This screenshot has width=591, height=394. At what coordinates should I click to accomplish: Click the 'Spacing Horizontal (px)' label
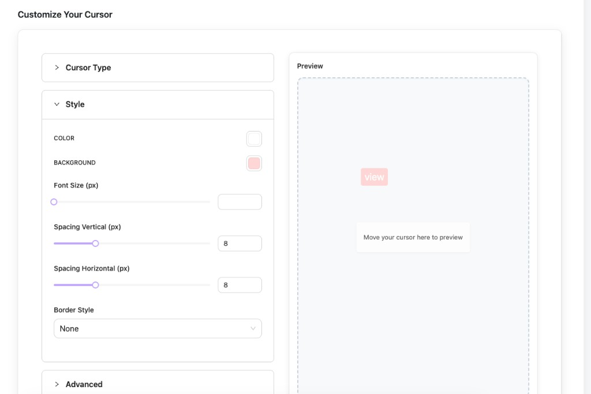pos(92,268)
